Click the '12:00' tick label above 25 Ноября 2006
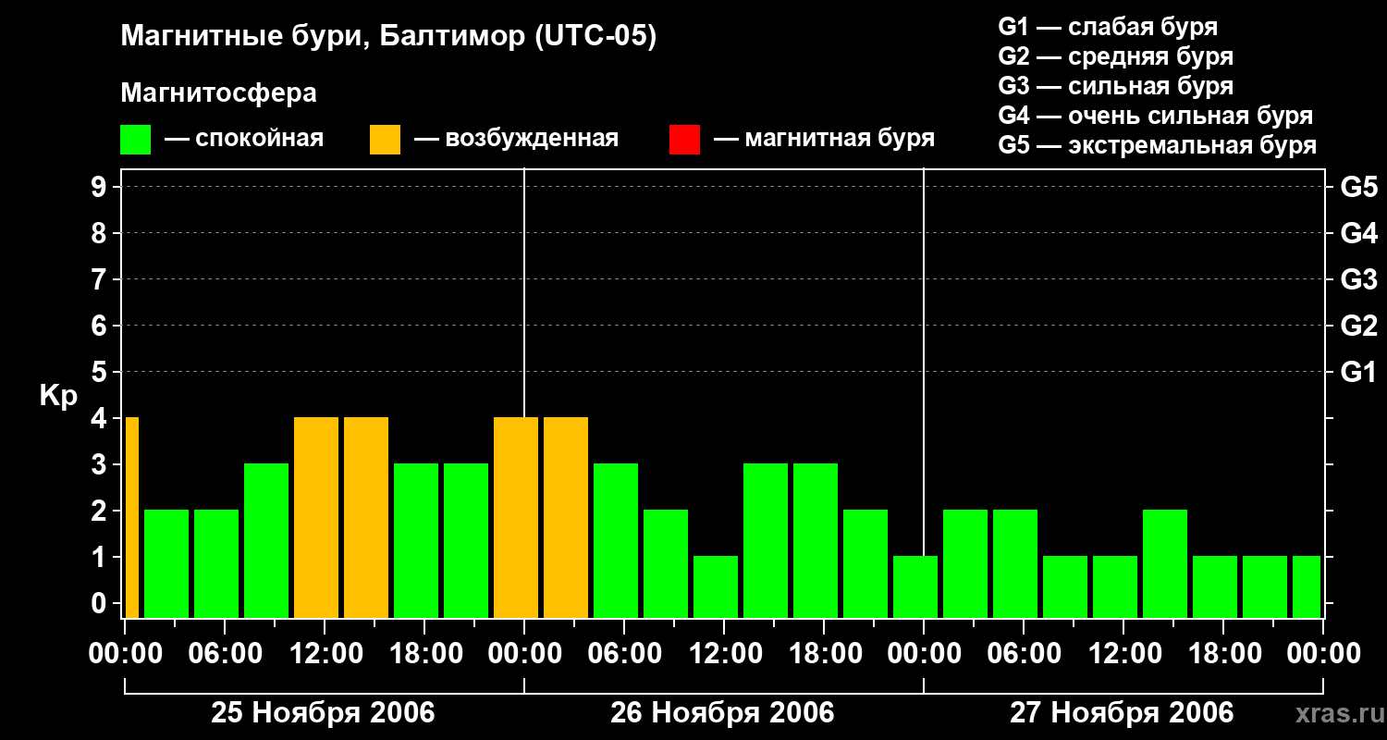 click(326, 654)
